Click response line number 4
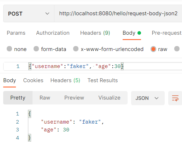The width and height of the screenshot is (182, 153). point(17,138)
